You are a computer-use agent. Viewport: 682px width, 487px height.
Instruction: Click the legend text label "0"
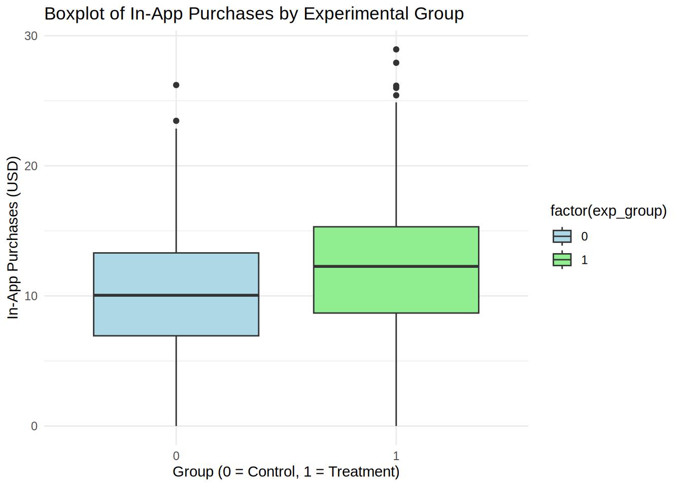click(x=585, y=236)
